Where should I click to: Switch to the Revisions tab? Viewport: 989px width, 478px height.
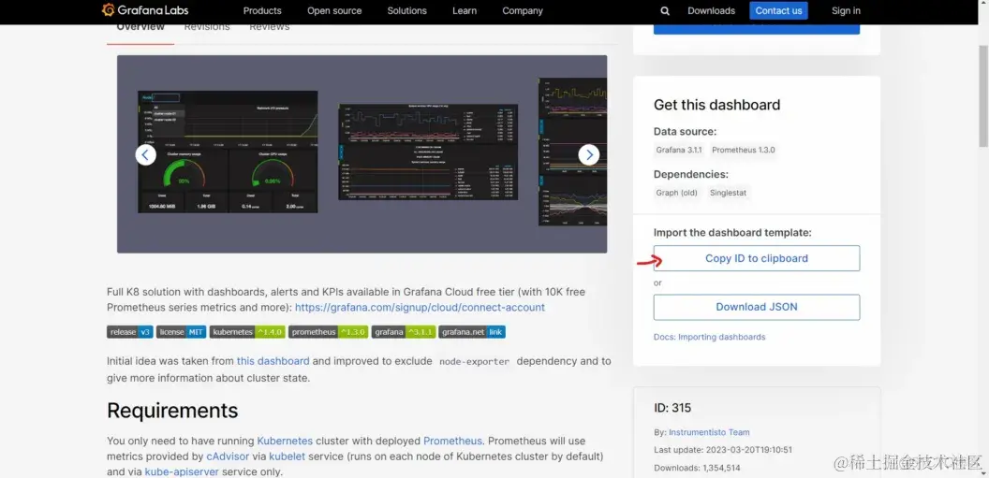207,27
